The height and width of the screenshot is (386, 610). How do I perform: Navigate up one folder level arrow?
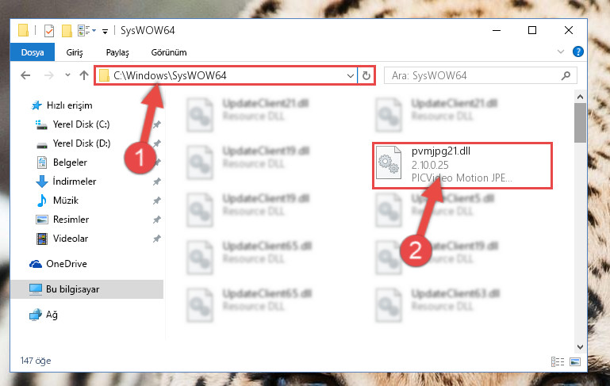[x=84, y=75]
